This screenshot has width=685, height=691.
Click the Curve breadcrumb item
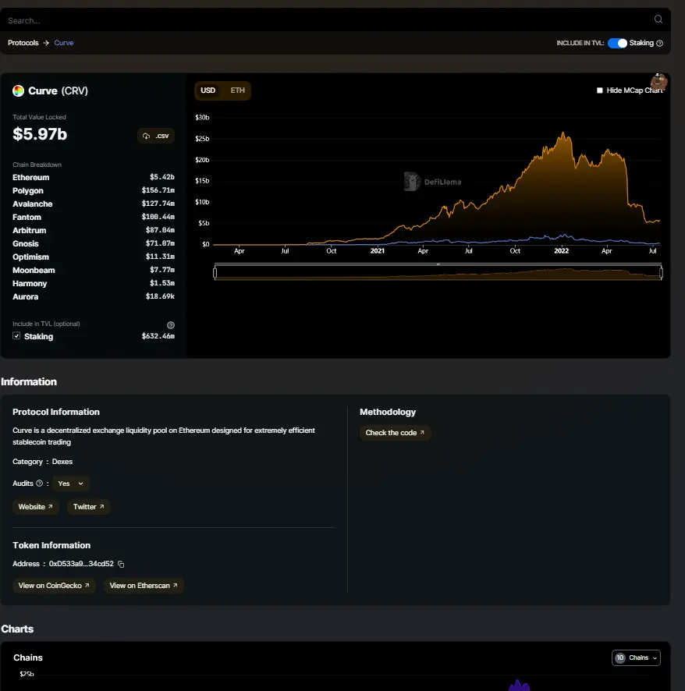64,43
